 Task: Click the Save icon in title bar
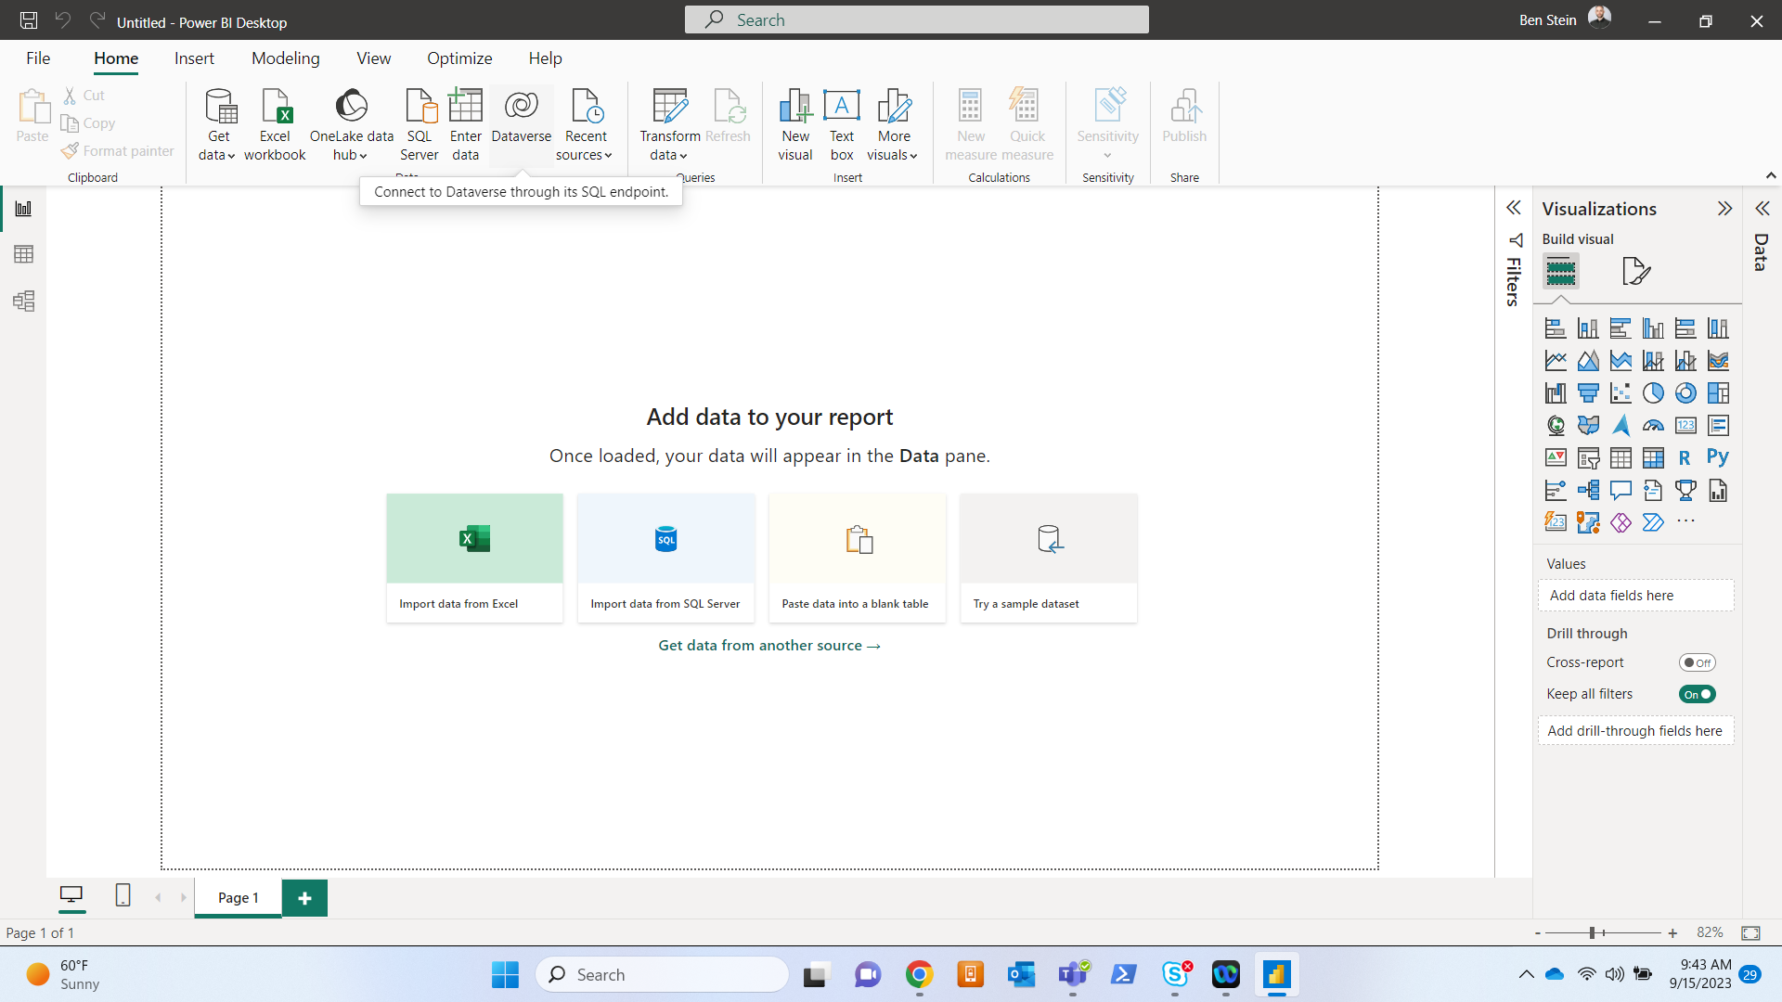pyautogui.click(x=29, y=20)
